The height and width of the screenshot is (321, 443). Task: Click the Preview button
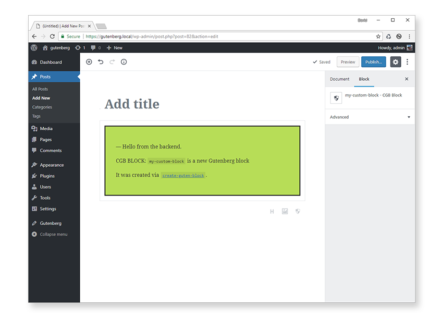point(348,62)
